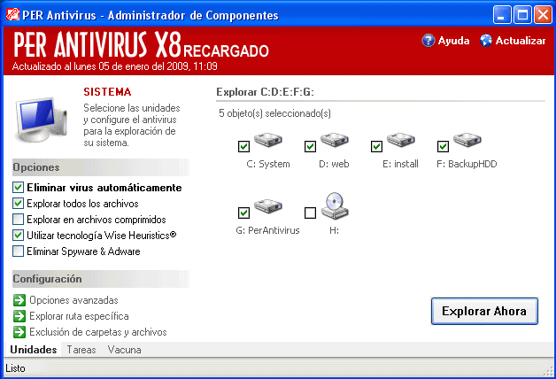
Task: Select Explorar ruta específica link
Action: (79, 316)
